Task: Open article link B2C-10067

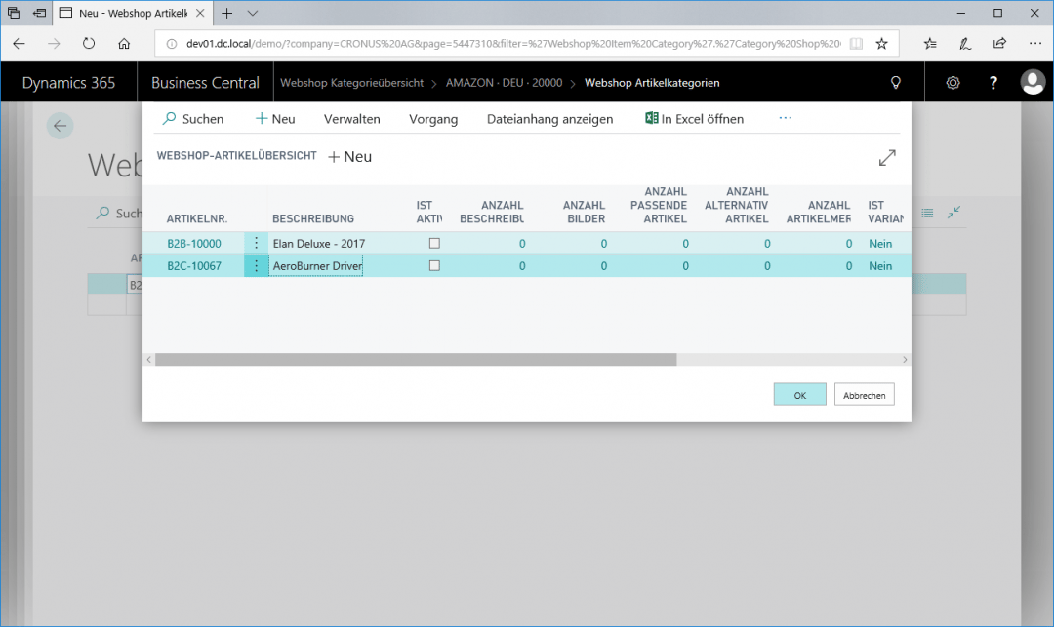Action: (x=194, y=266)
